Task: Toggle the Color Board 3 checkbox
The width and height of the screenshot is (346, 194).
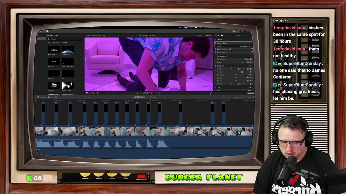Action: (215, 52)
